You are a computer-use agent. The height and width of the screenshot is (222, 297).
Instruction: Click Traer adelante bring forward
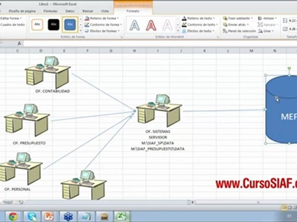point(238,18)
